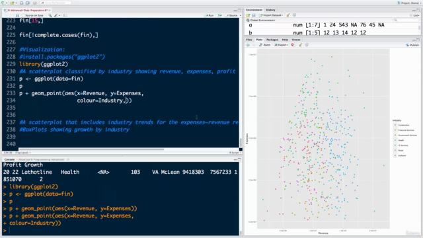Click the New File icon in the main toolbar
The width and height of the screenshot is (423, 238).
[3, 3]
